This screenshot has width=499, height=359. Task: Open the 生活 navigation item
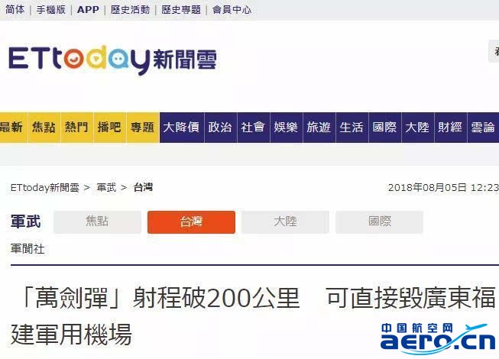pos(352,128)
